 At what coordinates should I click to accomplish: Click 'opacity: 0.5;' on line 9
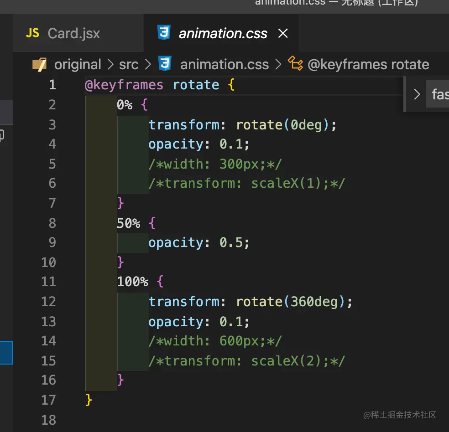coord(199,243)
